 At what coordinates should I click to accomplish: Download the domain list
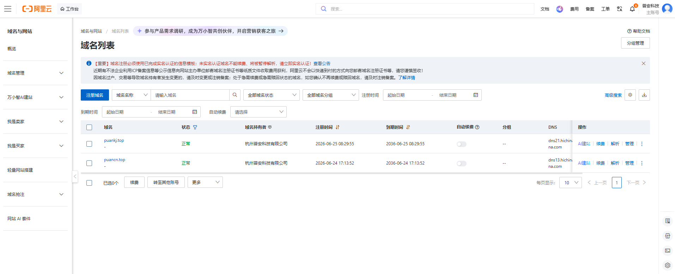pos(644,95)
